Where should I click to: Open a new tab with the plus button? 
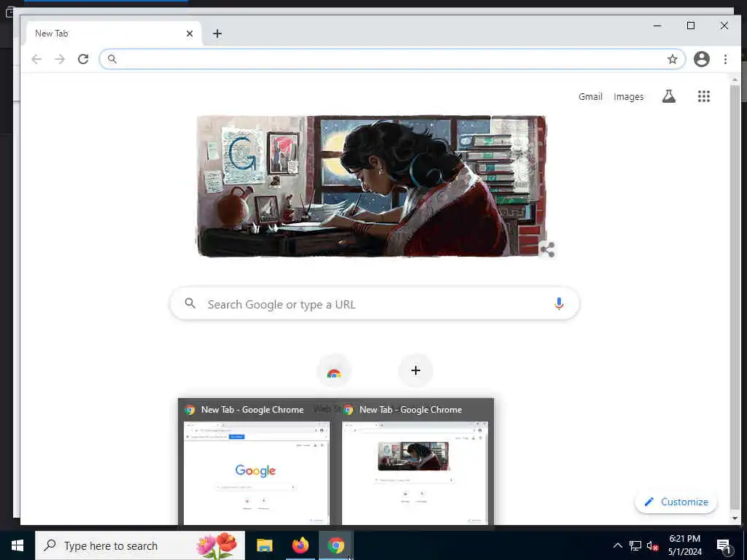click(217, 34)
